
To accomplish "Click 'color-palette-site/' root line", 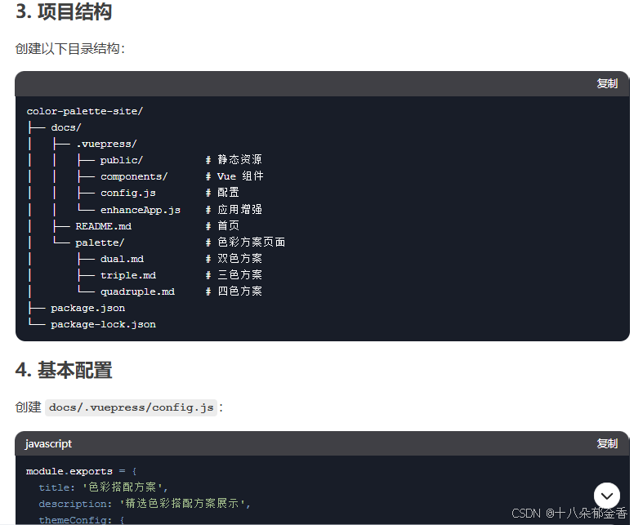I will point(85,111).
